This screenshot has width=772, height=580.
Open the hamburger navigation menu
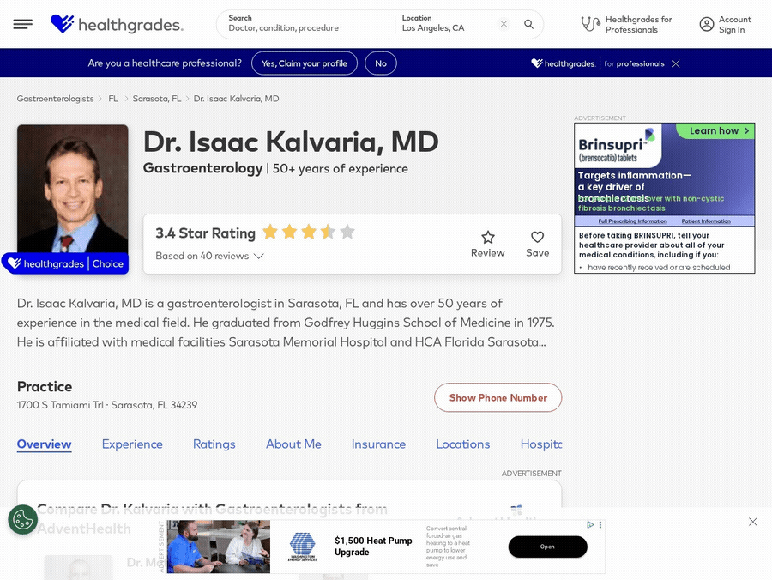[x=22, y=24]
